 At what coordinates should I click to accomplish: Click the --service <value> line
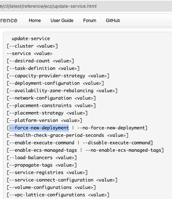[29, 53]
